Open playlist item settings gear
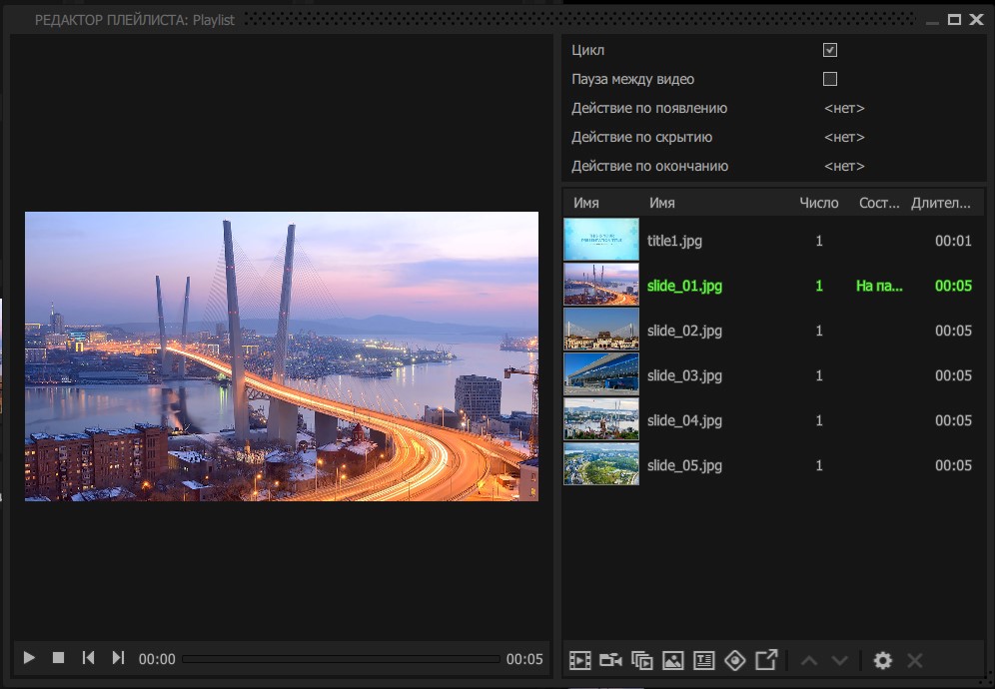Image resolution: width=995 pixels, height=689 pixels. 883,660
